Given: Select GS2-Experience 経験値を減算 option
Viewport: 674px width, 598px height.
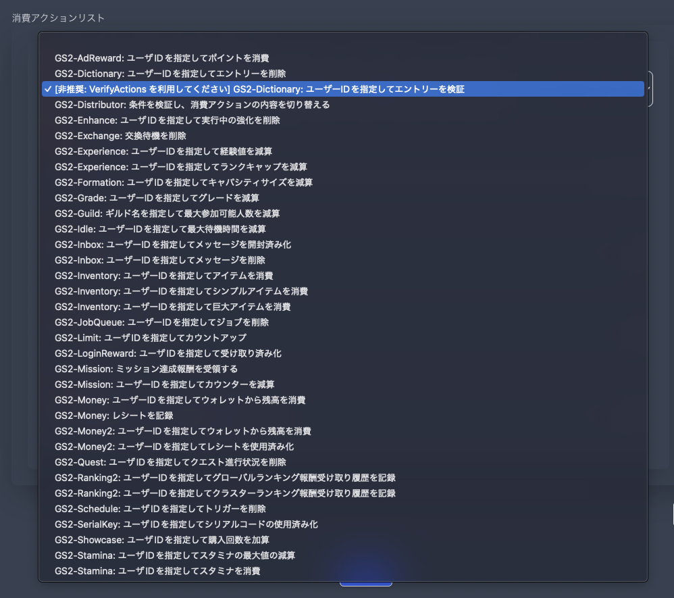Looking at the screenshot, I should click(x=342, y=151).
